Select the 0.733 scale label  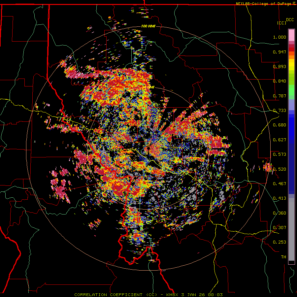click(280, 111)
